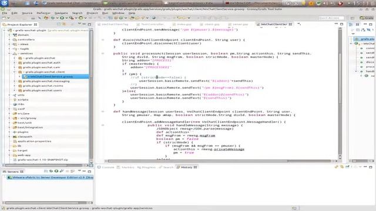Select the TestController editor tab

[x=150, y=25]
